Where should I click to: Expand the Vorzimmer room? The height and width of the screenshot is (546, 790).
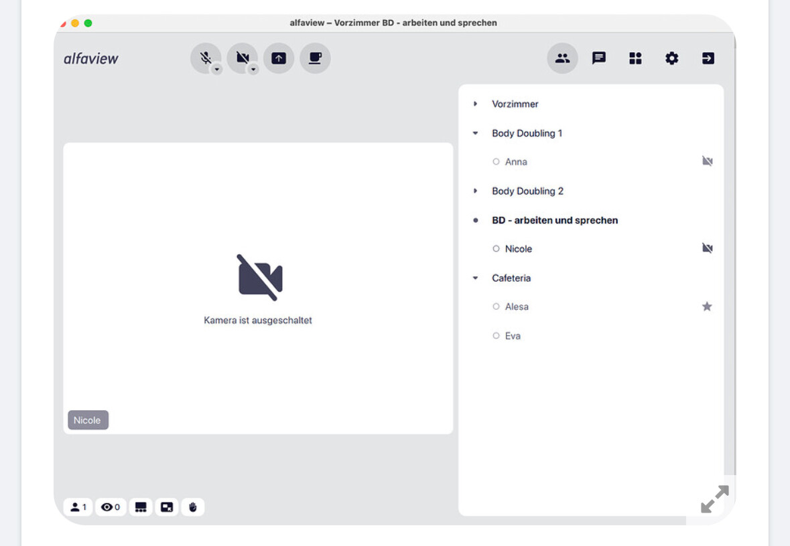(x=475, y=104)
